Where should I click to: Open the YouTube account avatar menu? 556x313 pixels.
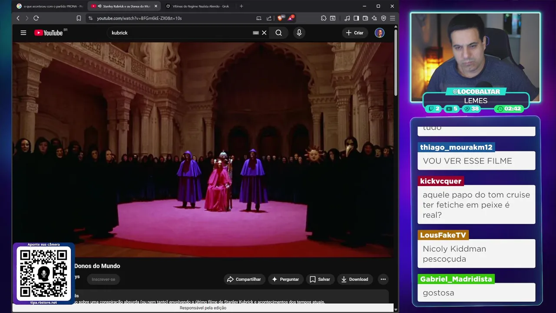click(380, 33)
